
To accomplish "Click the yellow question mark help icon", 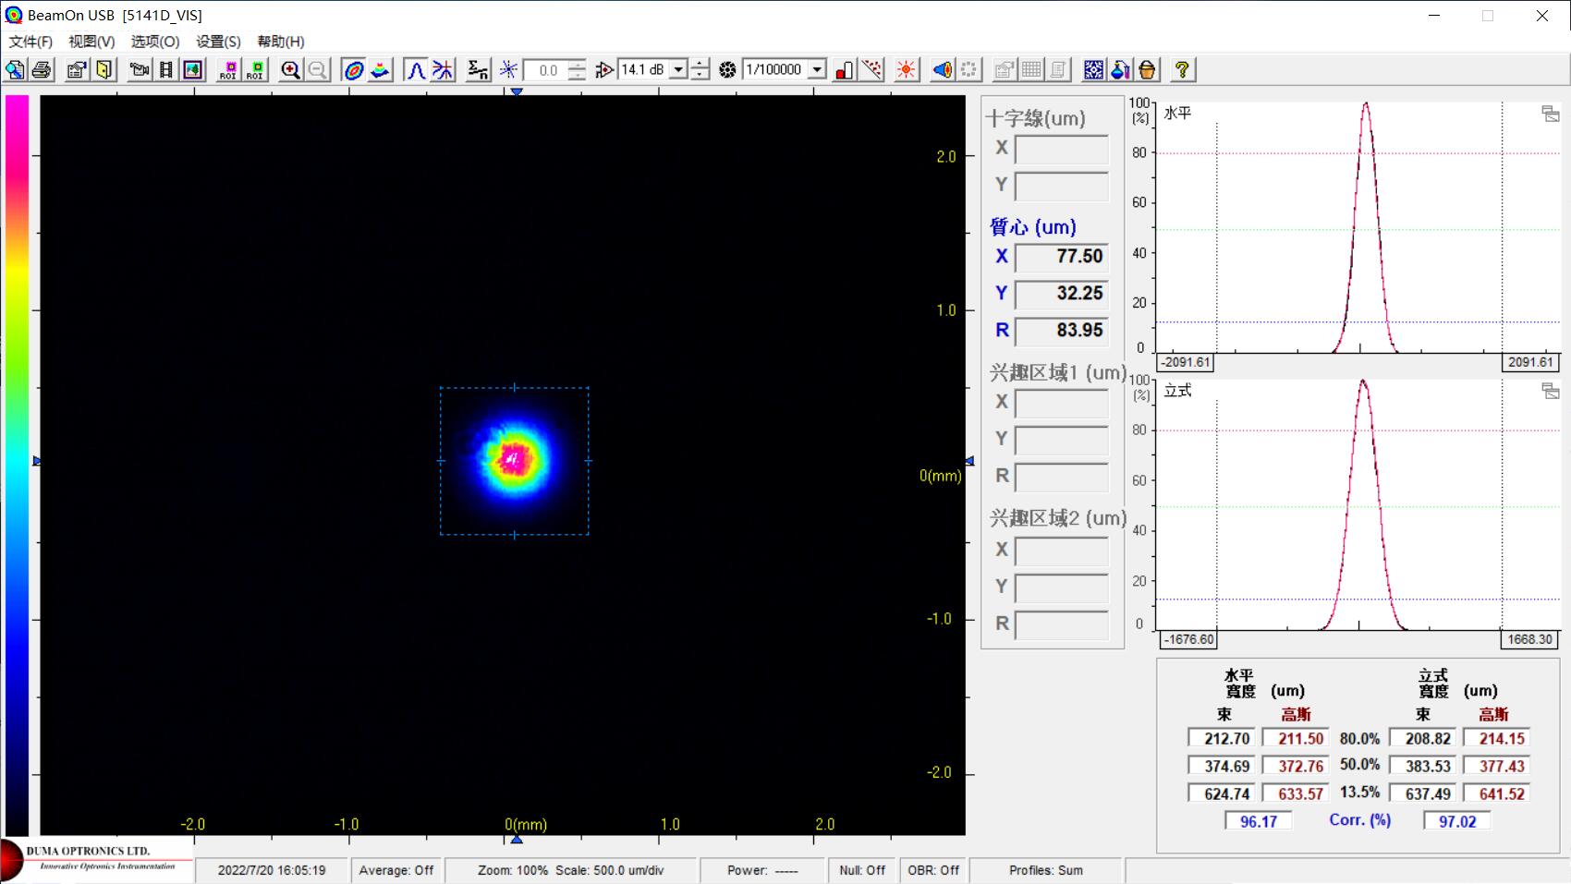I will (1182, 70).
